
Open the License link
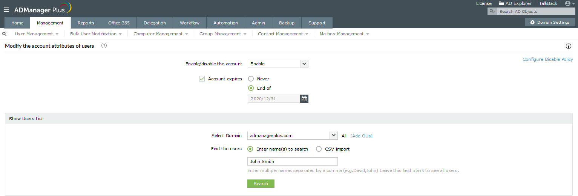point(484,3)
